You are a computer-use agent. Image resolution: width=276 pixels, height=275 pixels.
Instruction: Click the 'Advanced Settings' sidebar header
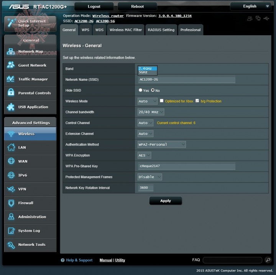[31, 123]
